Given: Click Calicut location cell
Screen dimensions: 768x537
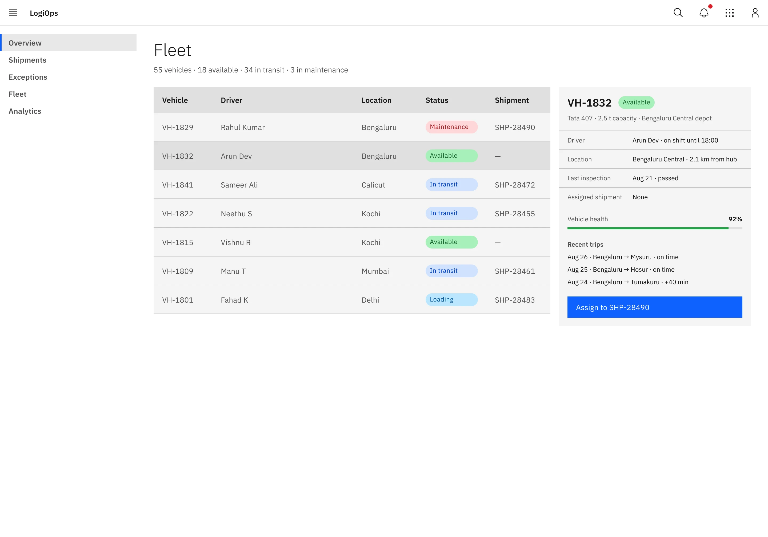Looking at the screenshot, I should point(373,185).
